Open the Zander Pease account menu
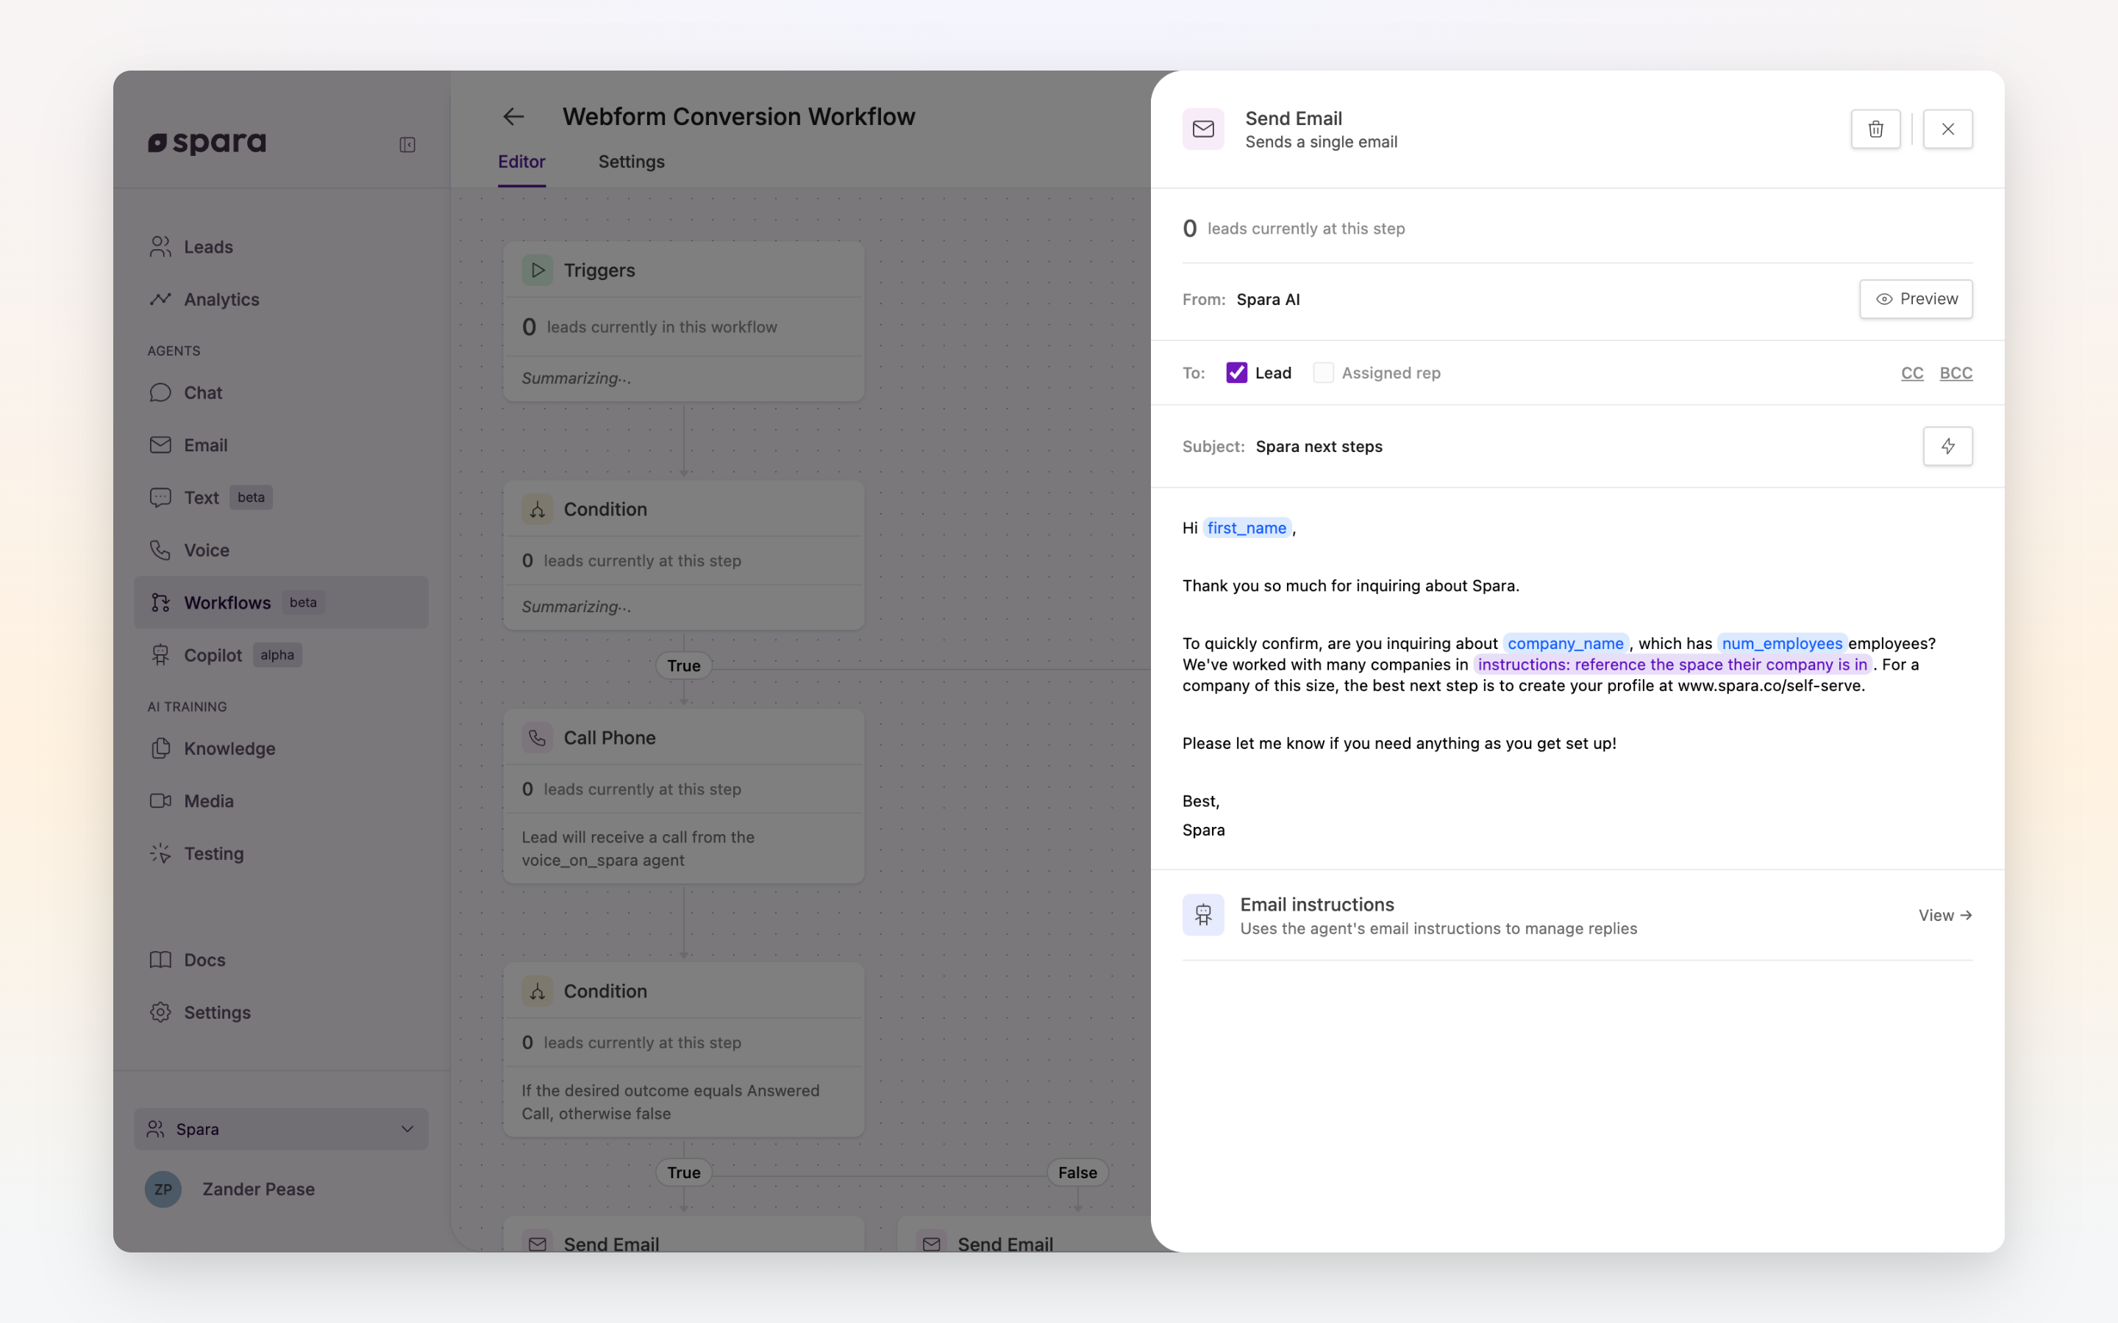 pyautogui.click(x=257, y=1189)
